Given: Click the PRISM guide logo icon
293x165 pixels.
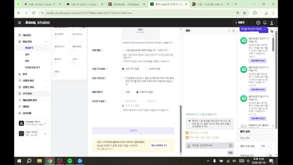Looking at the screenshot, I should [x=21, y=123].
